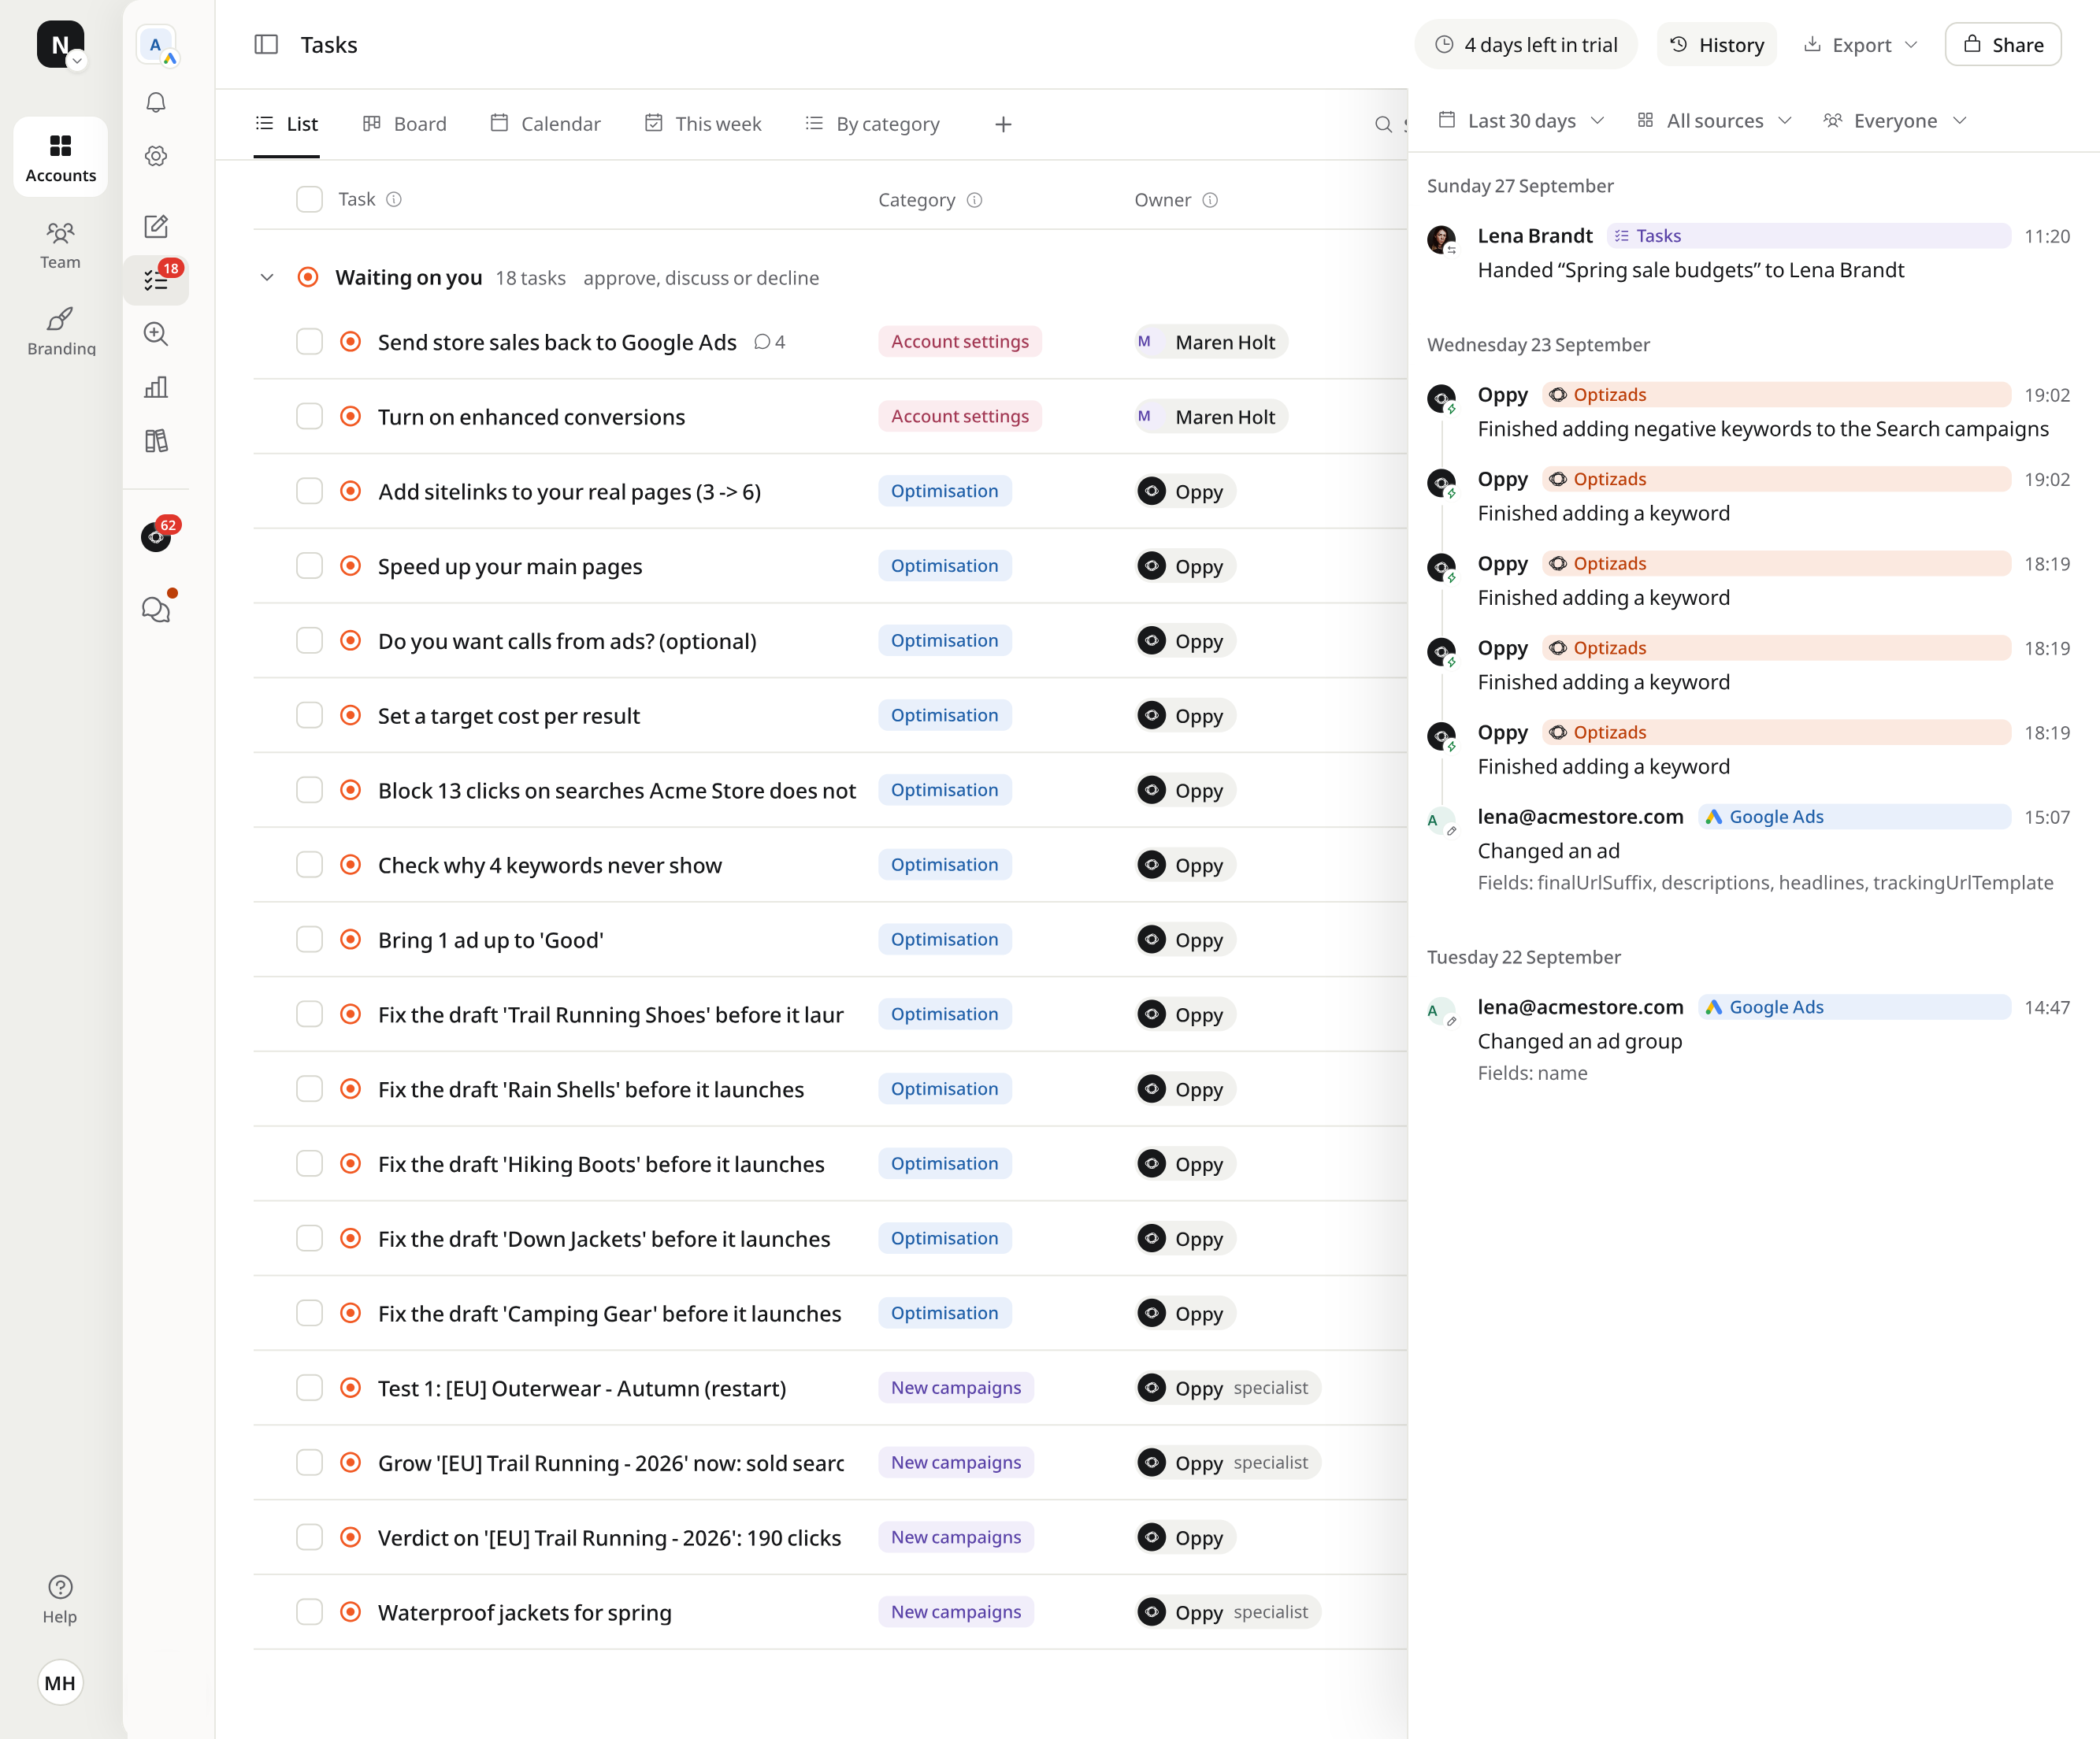Open the magnifier zoom search icon in sidebar
This screenshot has width=2100, height=1739.
click(156, 334)
